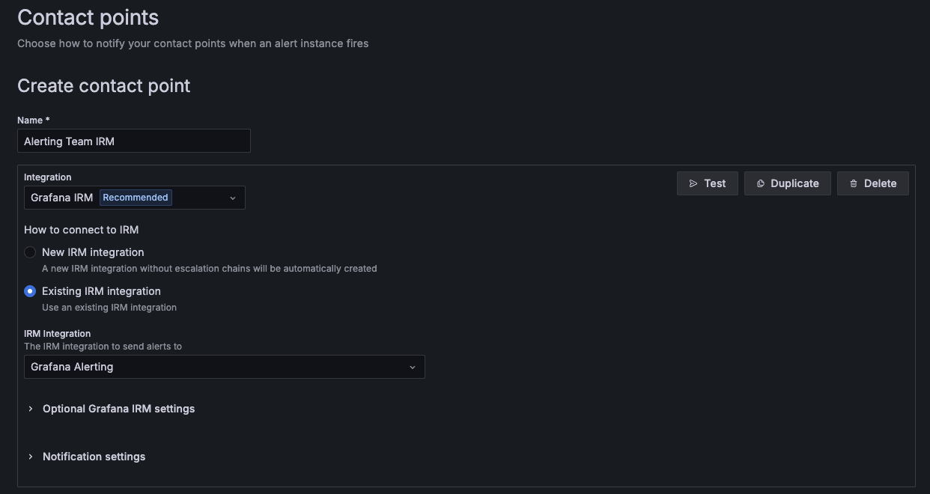The image size is (930, 494).
Task: Expand the Notification settings section
Action: [94, 457]
